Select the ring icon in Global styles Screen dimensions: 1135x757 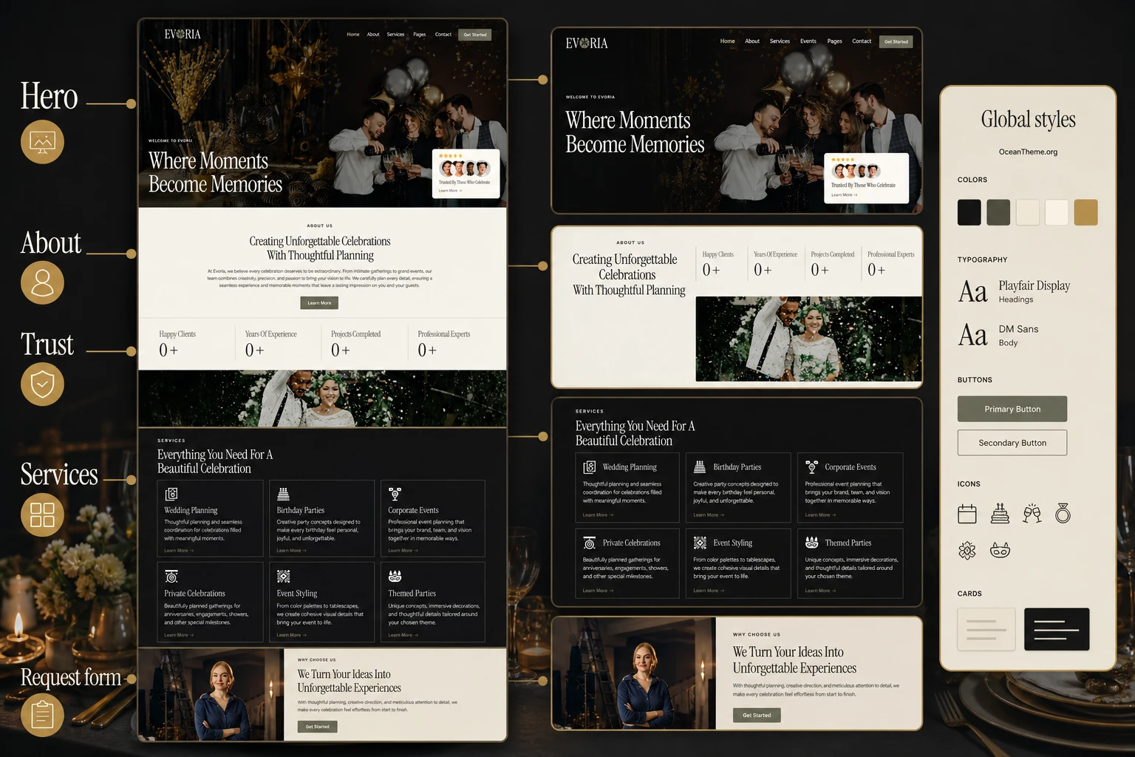(x=1063, y=514)
